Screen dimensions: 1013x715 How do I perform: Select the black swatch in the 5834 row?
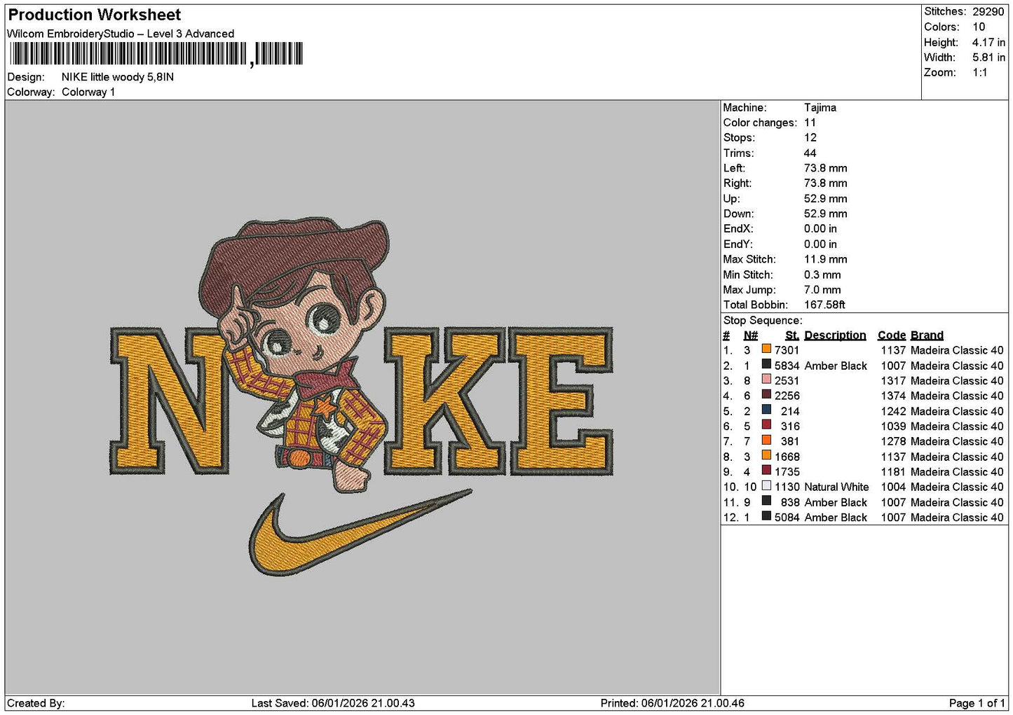766,365
